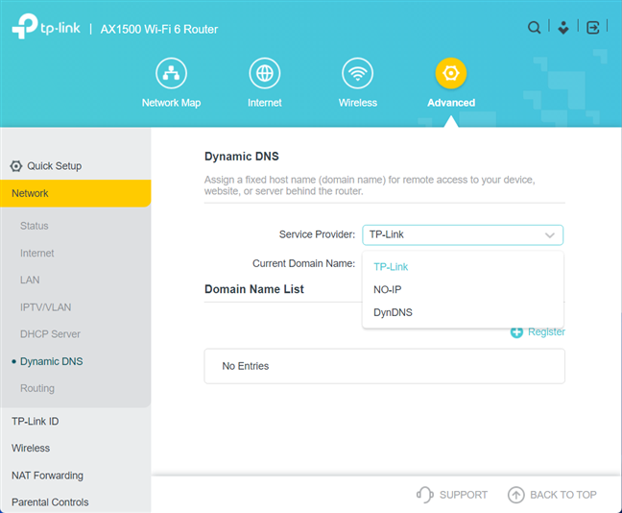The height and width of the screenshot is (513, 622).
Task: Click the Current Domain Name label
Action: click(304, 263)
